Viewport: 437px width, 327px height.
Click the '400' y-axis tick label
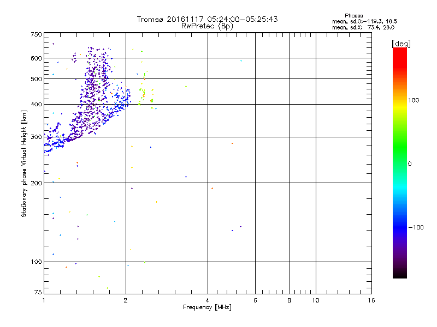click(x=36, y=105)
